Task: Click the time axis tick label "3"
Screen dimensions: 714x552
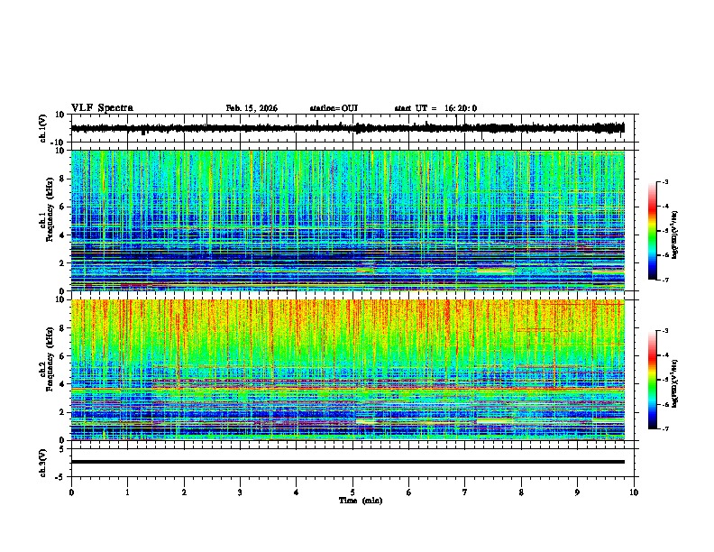Action: coord(240,492)
